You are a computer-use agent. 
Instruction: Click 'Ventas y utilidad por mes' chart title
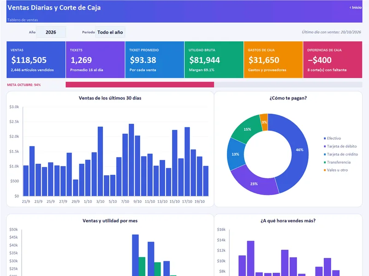click(x=110, y=221)
